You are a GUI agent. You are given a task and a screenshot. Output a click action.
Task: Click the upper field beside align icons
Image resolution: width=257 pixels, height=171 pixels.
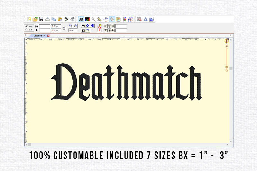click(121, 26)
